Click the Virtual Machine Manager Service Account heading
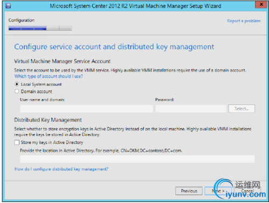 [x=62, y=61]
